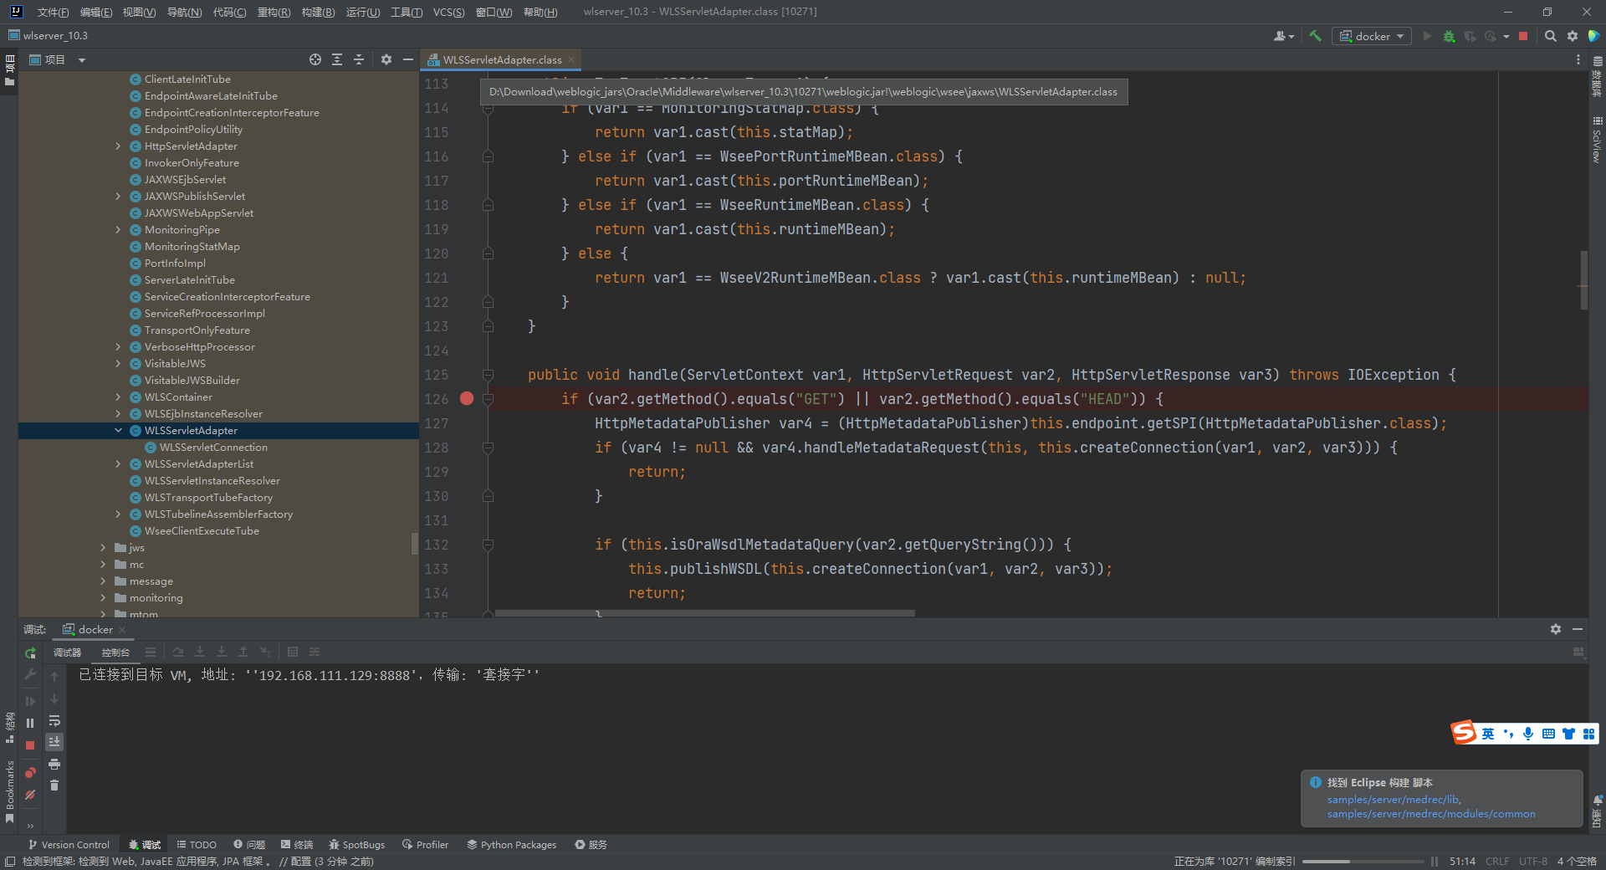
Task: Open project view mode dropdown
Action: tap(82, 60)
